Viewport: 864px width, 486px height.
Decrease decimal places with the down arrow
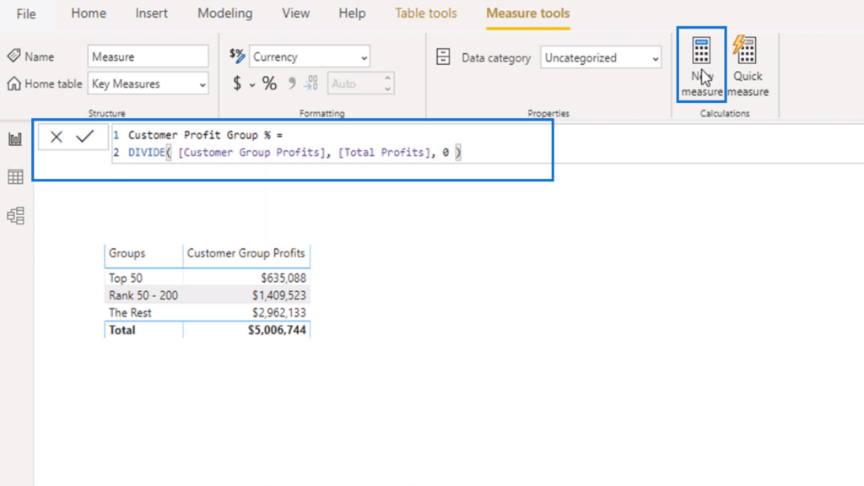tap(387, 89)
